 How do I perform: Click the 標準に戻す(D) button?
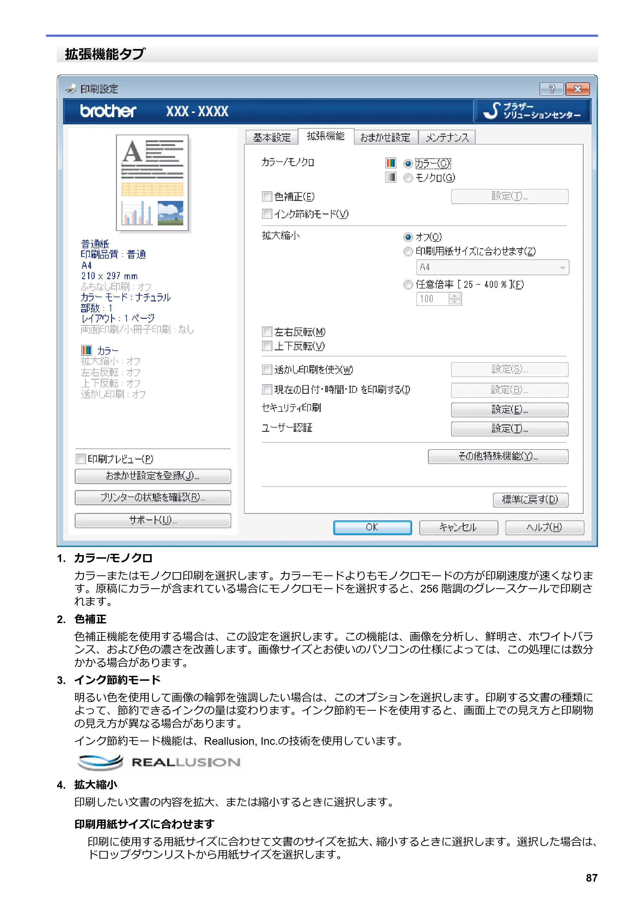tap(531, 499)
